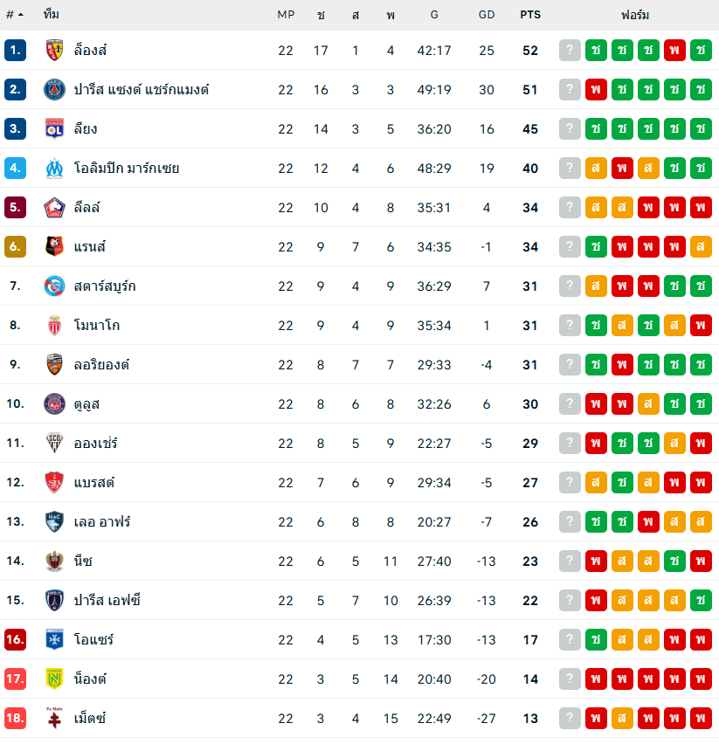Screen dimensions: 719x744
Task: Click the gray upcoming match badge for Lens
Action: pyautogui.click(x=570, y=51)
